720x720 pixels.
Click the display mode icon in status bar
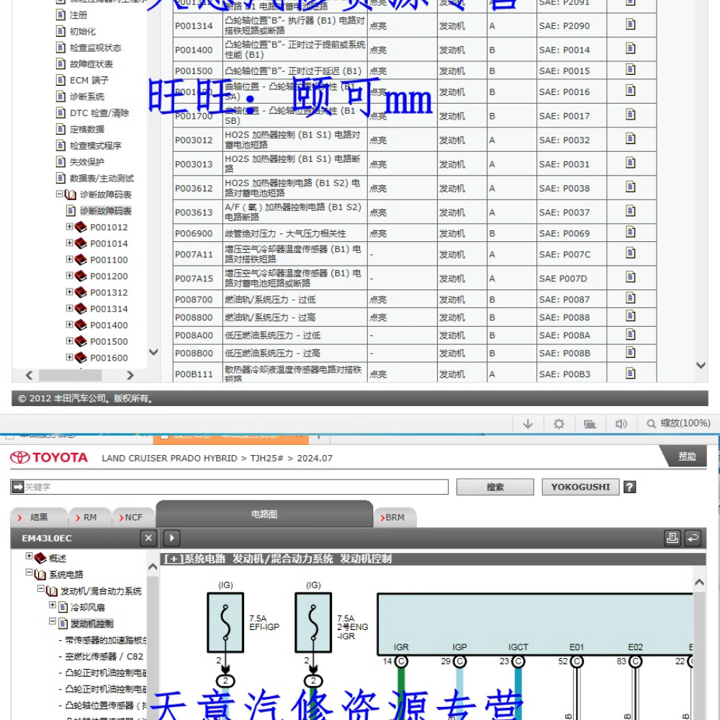click(x=590, y=424)
